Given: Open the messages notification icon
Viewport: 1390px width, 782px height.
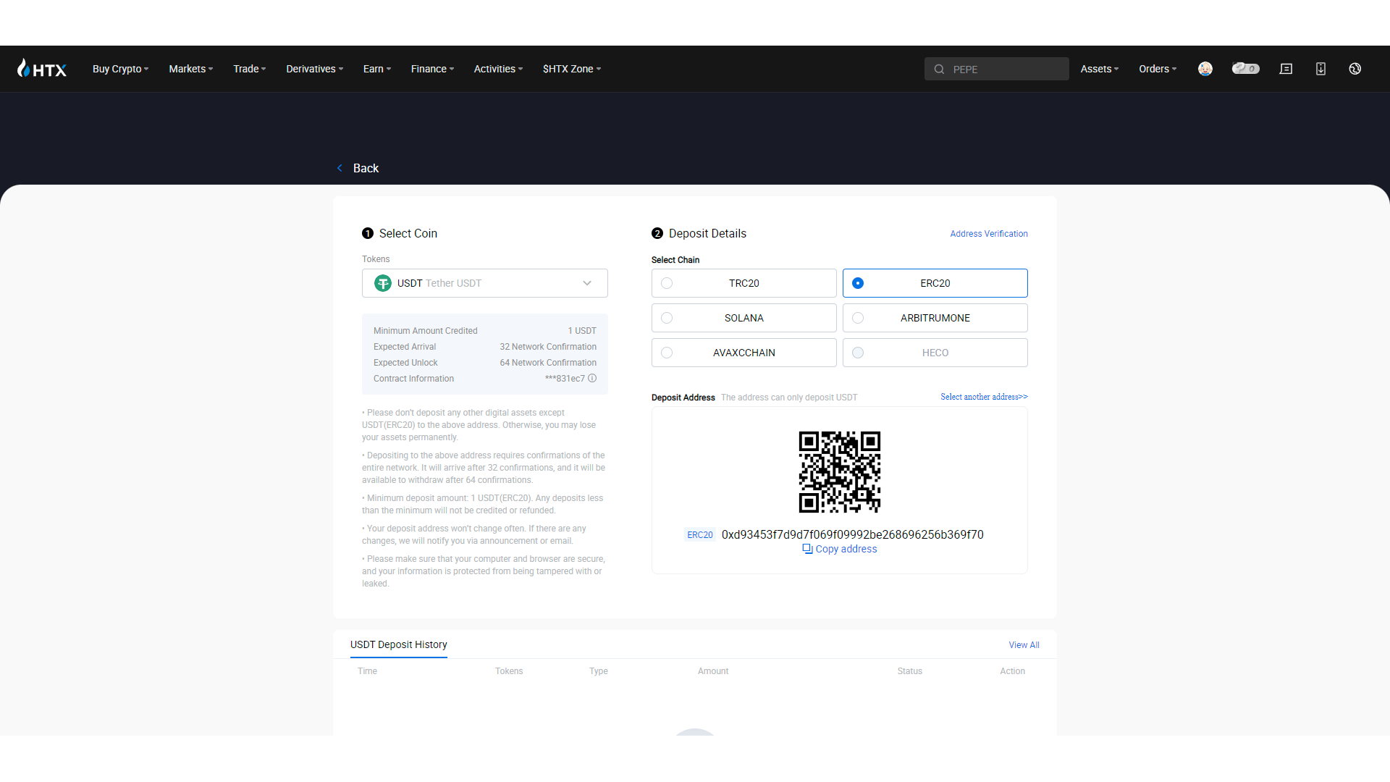Looking at the screenshot, I should point(1286,69).
